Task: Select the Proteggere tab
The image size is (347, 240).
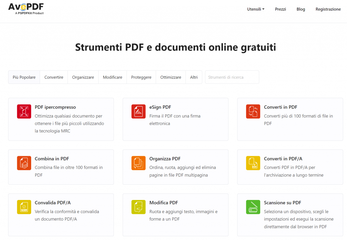Action: pyautogui.click(x=141, y=77)
